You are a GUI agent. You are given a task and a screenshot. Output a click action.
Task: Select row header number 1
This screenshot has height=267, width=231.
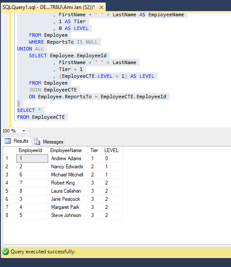pos(10,158)
